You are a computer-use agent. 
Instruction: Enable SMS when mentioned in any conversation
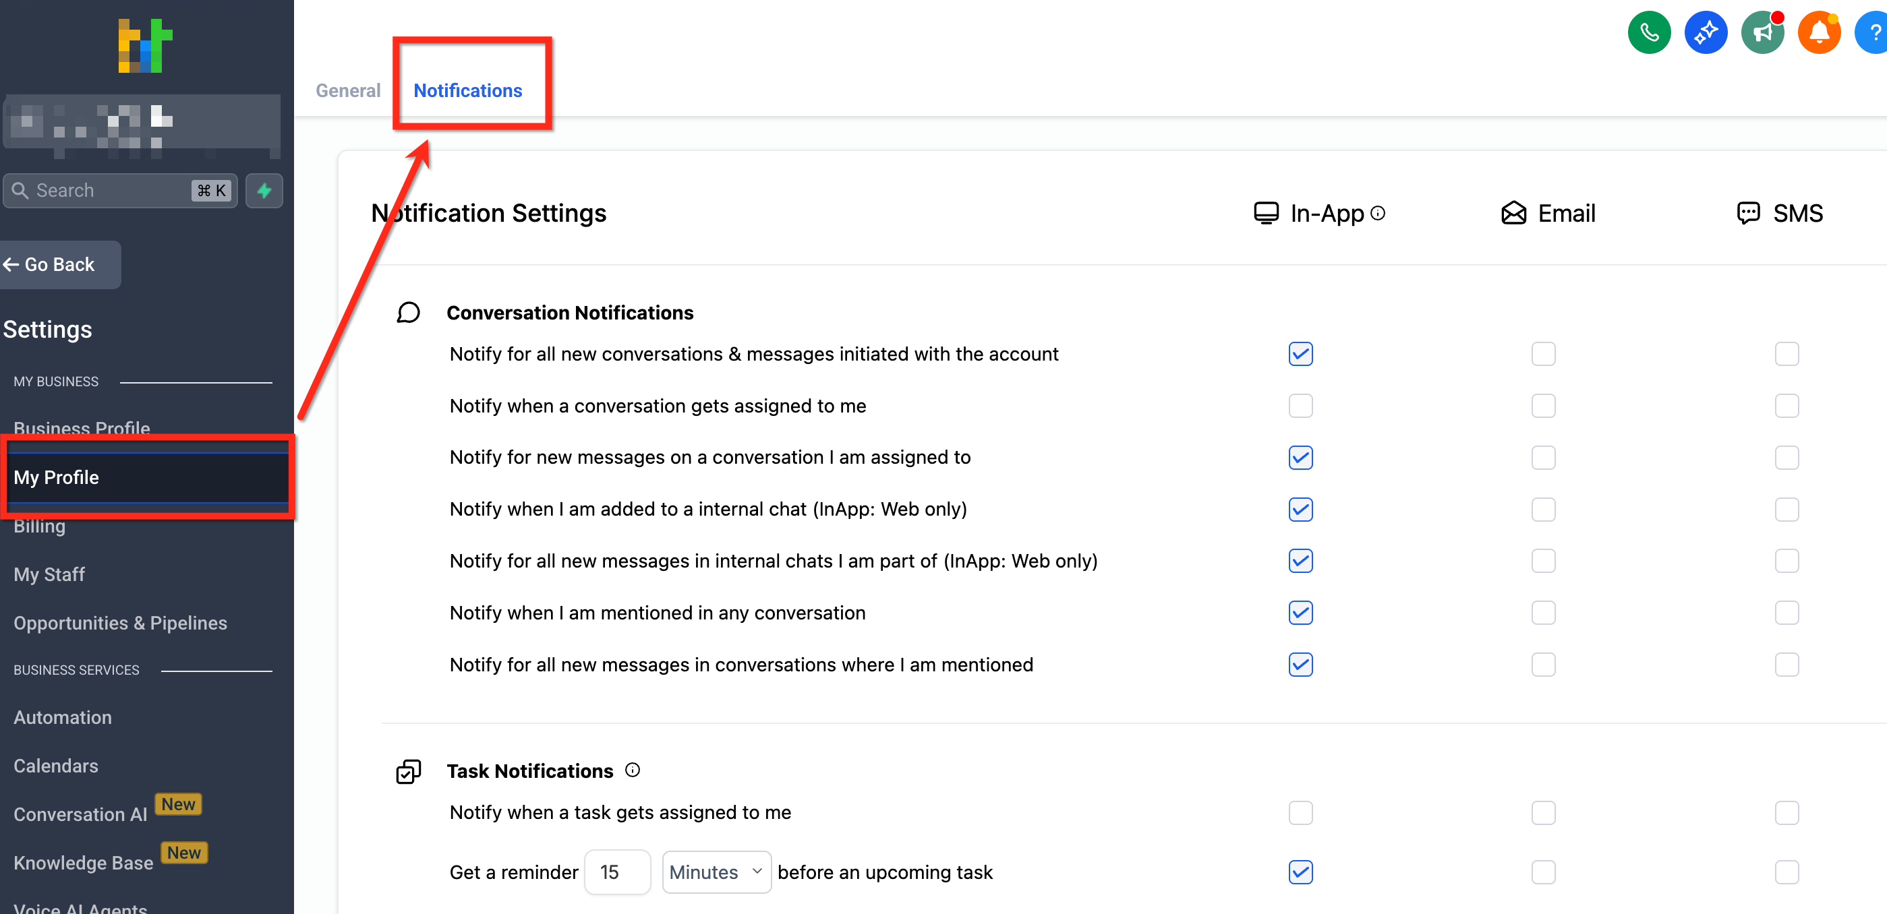pos(1786,613)
